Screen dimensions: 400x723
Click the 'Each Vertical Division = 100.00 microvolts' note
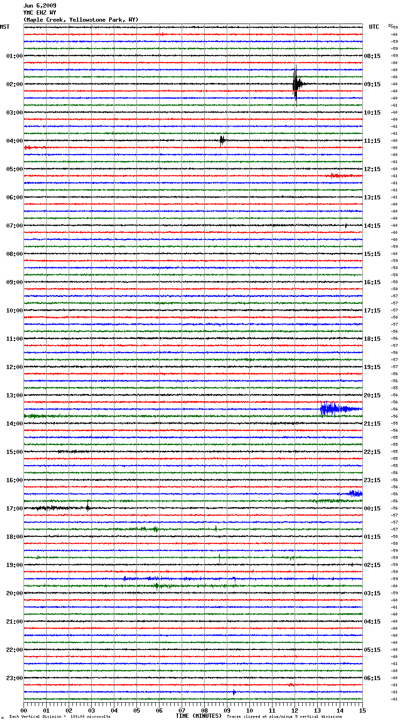click(x=60, y=717)
